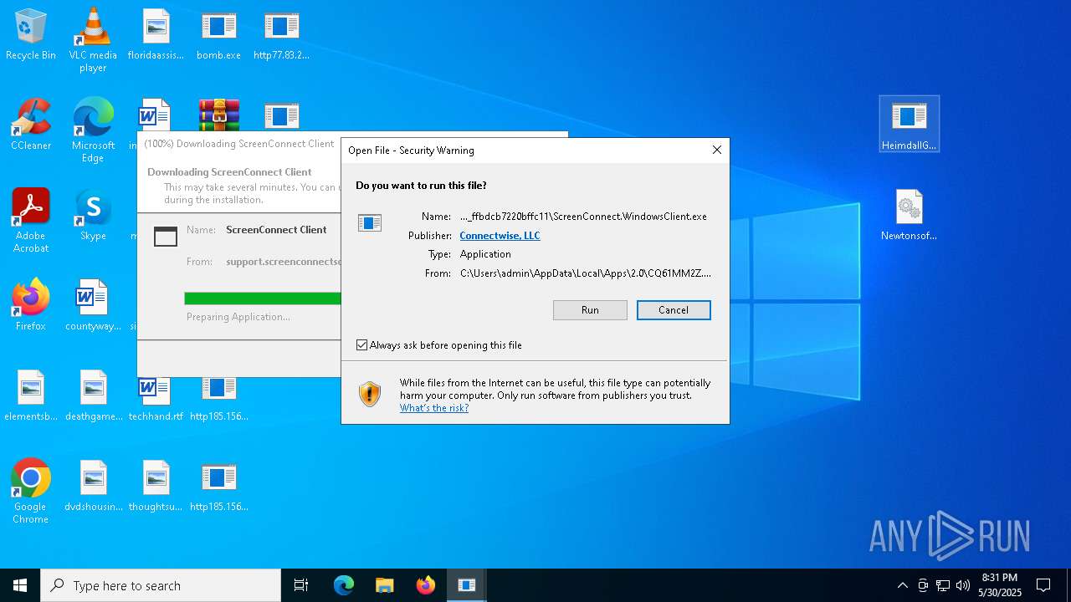Open the Recycle Bin desktop icon

(x=31, y=35)
